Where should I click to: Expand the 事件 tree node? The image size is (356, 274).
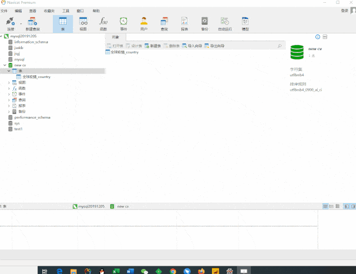(9, 94)
